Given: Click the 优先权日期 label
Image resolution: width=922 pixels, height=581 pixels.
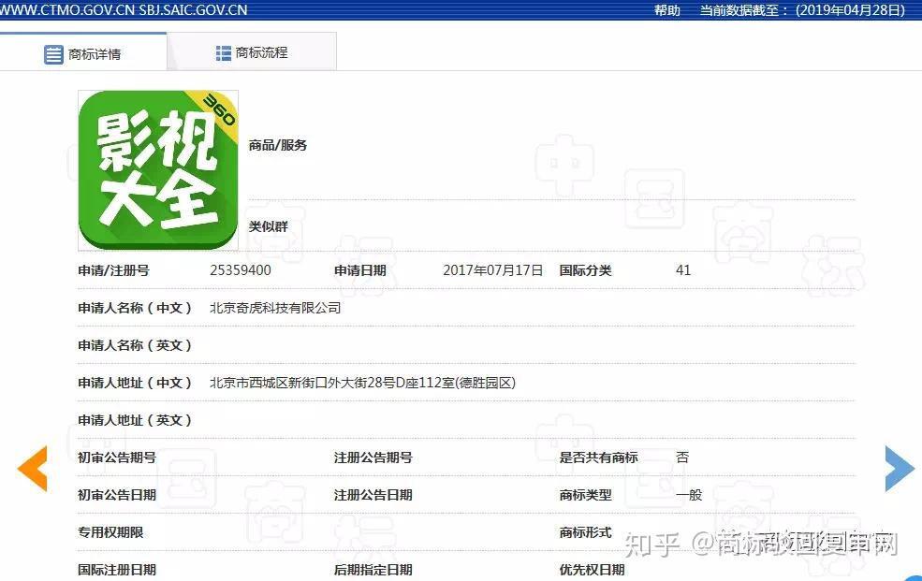Looking at the screenshot, I should 593,570.
